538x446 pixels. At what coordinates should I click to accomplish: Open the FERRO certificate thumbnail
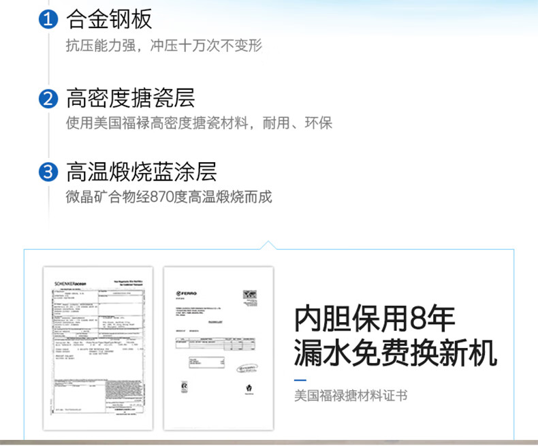pyautogui.click(x=218, y=348)
